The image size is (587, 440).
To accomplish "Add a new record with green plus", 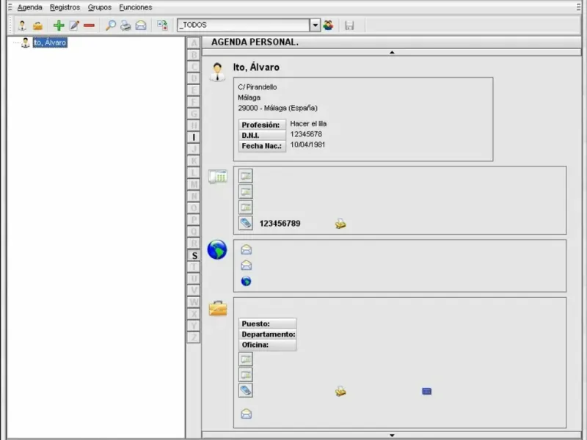I will point(59,26).
